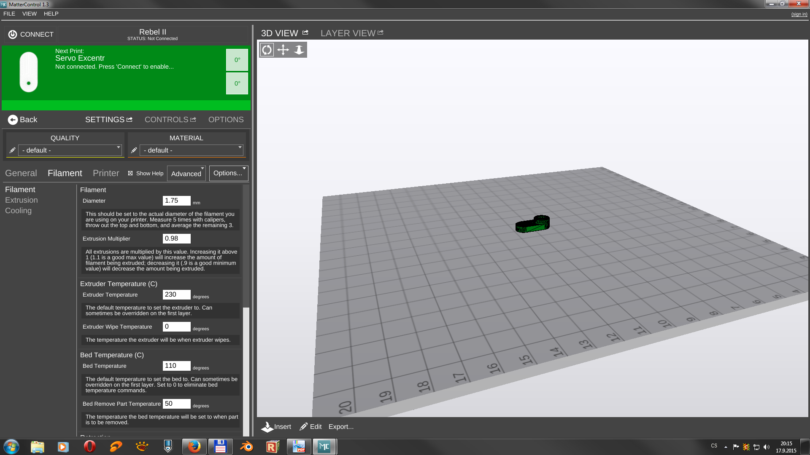
Task: Click the Insert part icon
Action: 267,427
